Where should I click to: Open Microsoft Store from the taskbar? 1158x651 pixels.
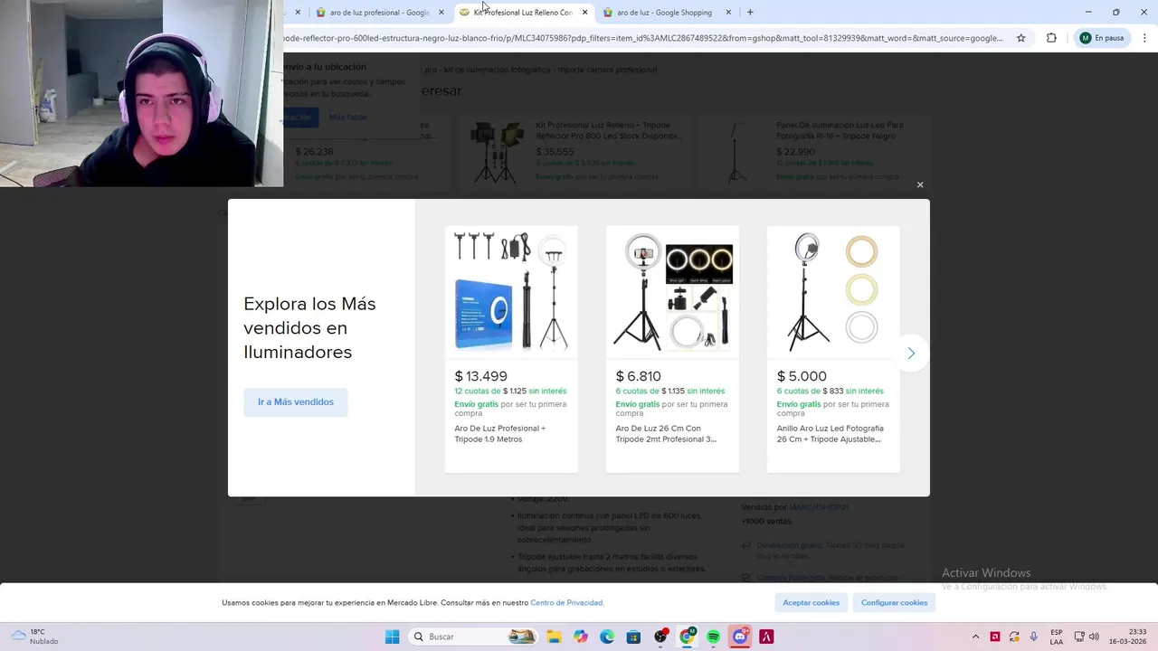(633, 637)
